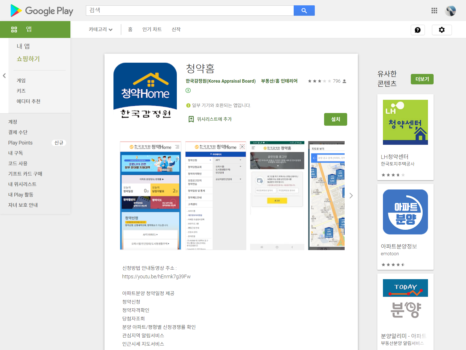The image size is (466, 350).
Task: Open 내 Play 활동 link
Action: [21, 195]
